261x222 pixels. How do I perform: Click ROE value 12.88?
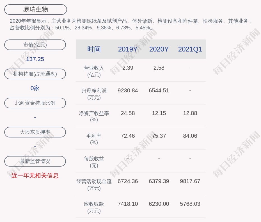pos(190,113)
